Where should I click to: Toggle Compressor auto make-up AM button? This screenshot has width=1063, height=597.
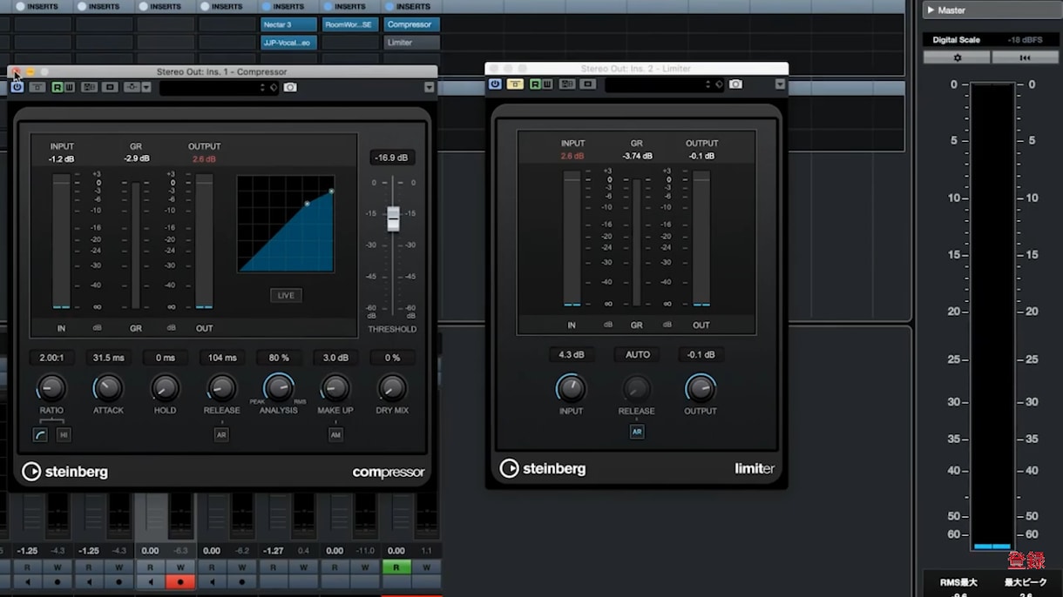[x=335, y=434]
